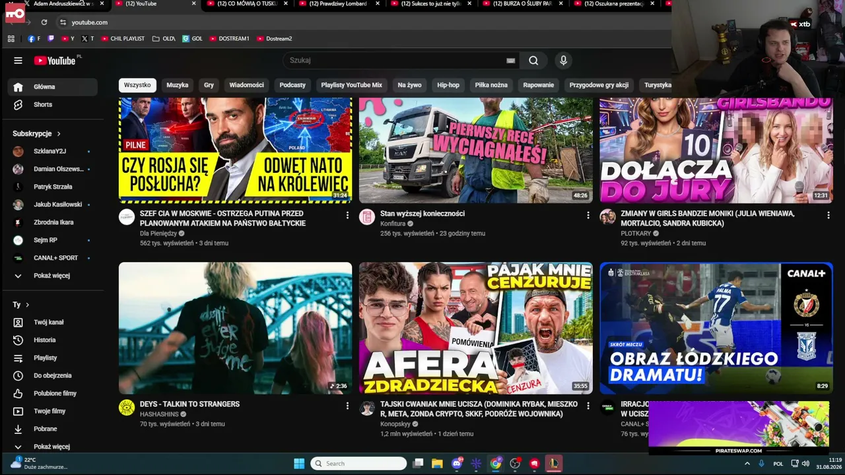
Task: Open the GOL bookmark
Action: (192, 39)
